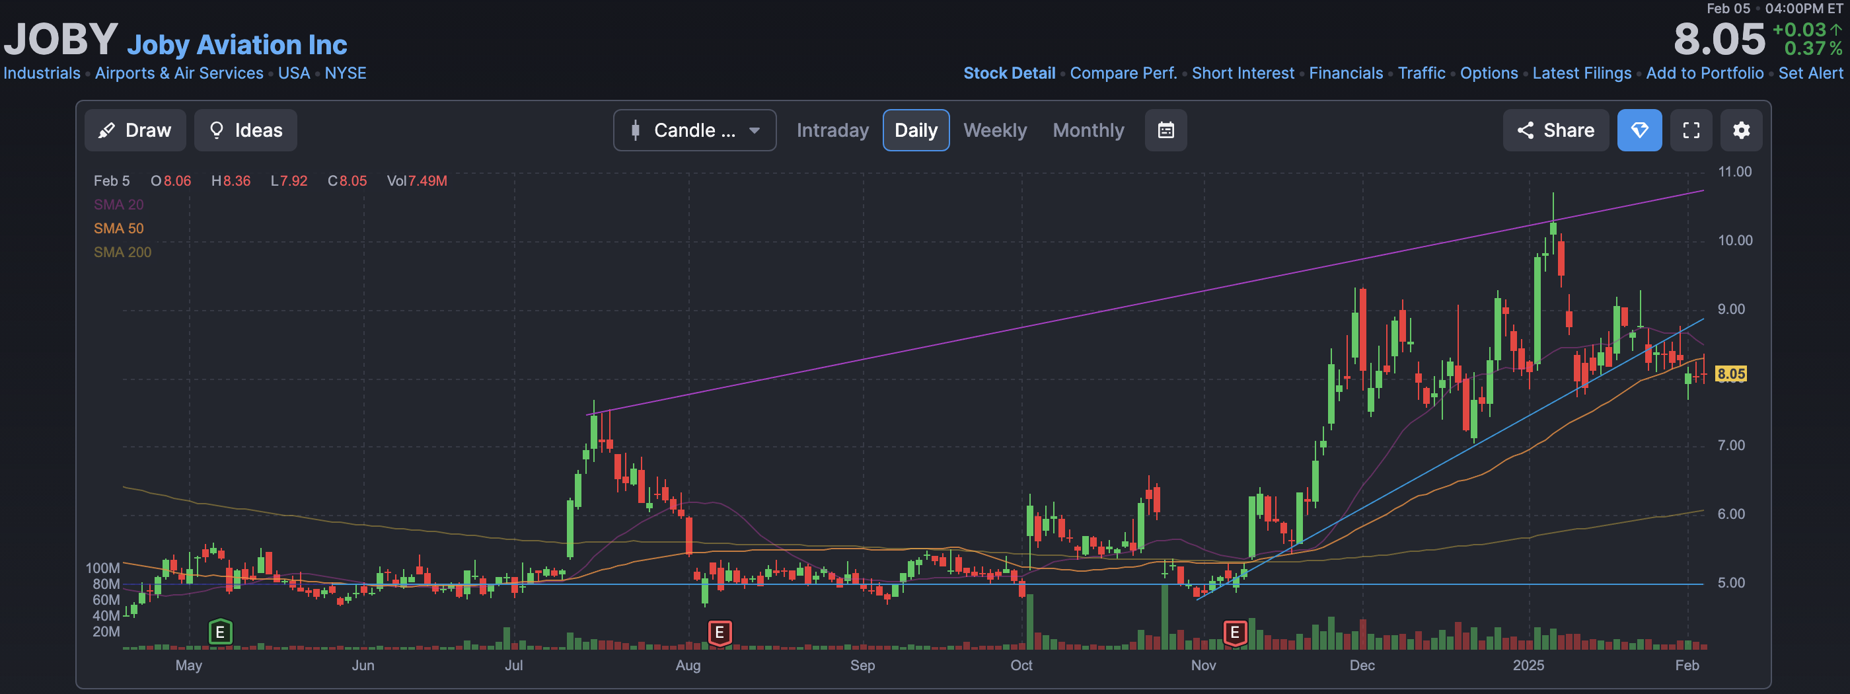Open the Financials link
Screen dimensions: 1850x694
[x=1345, y=73]
